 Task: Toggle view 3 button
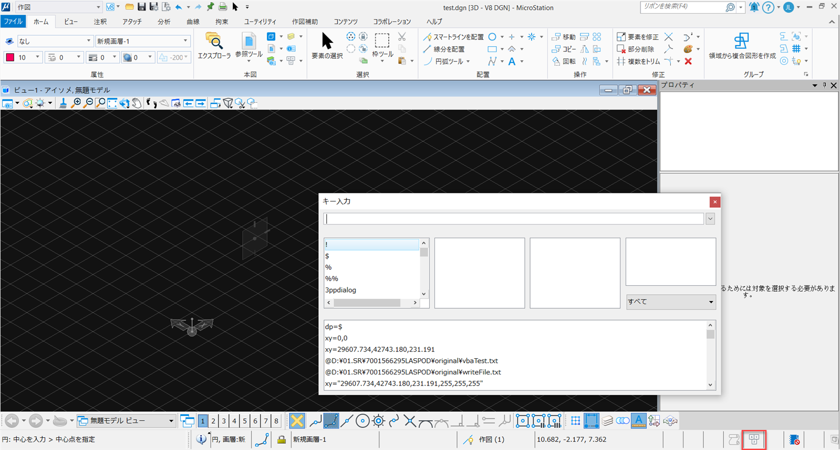224,421
